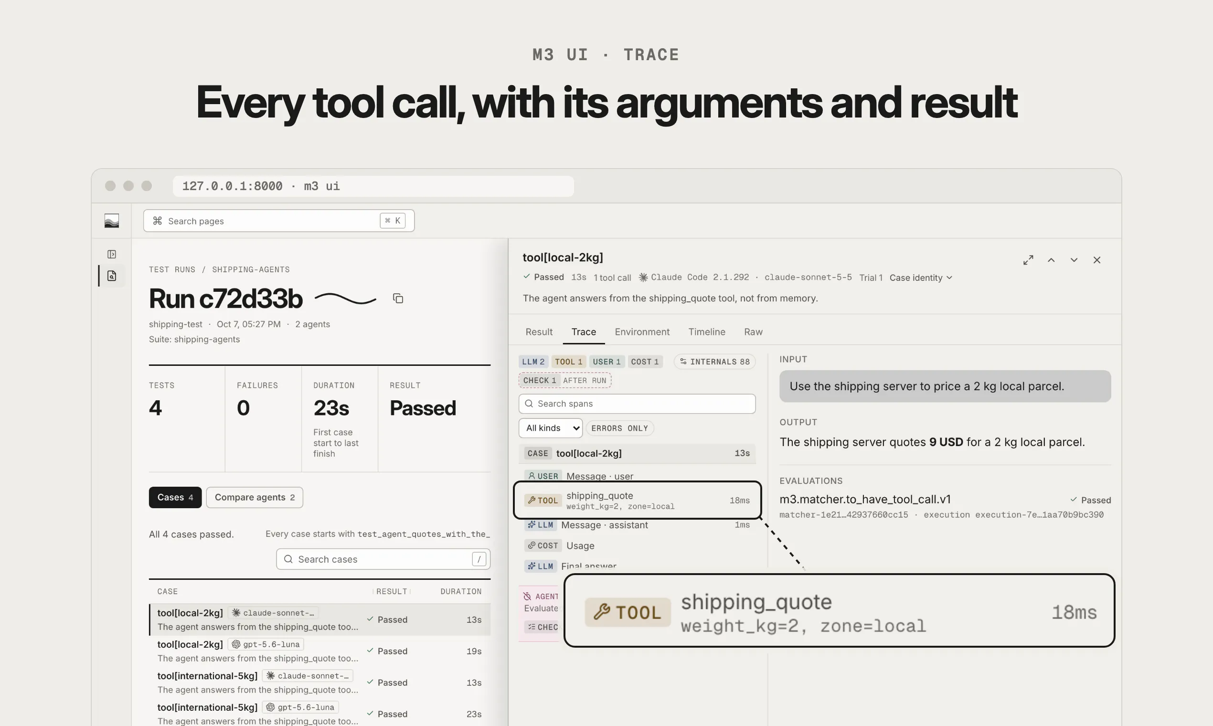
Task: Click the m3.matcher.to_have_tool_call.v1 evaluation
Action: (x=865, y=500)
